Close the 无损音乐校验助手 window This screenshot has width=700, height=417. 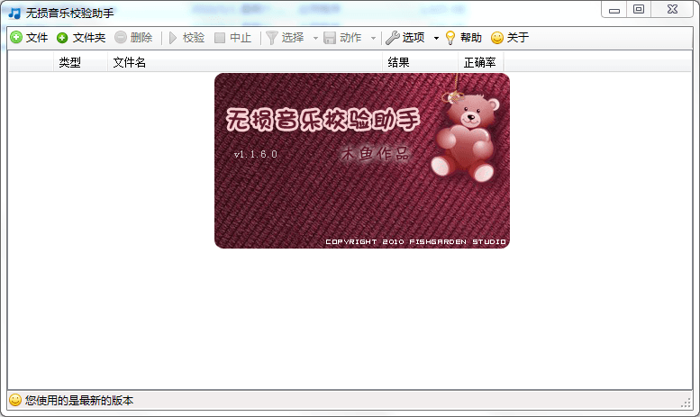tap(672, 9)
